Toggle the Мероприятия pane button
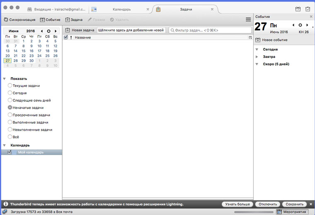The width and height of the screenshot is (315, 215). click(x=292, y=212)
